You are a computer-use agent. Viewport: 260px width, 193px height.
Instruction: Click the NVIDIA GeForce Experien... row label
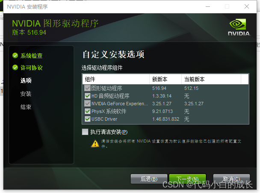click(120, 104)
